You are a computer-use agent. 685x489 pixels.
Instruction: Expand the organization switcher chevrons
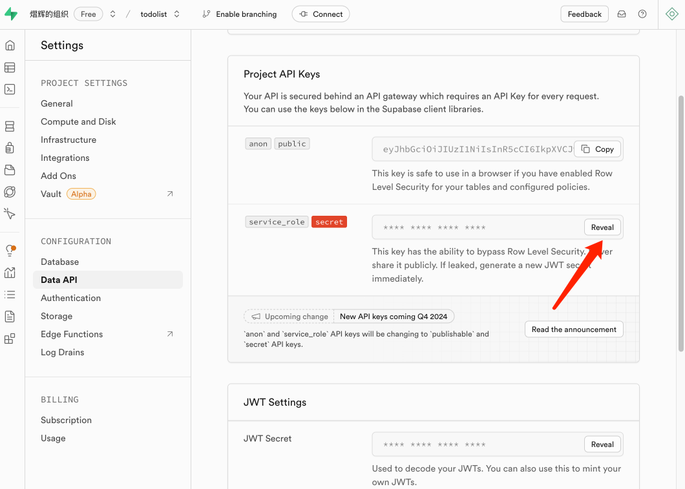[112, 14]
